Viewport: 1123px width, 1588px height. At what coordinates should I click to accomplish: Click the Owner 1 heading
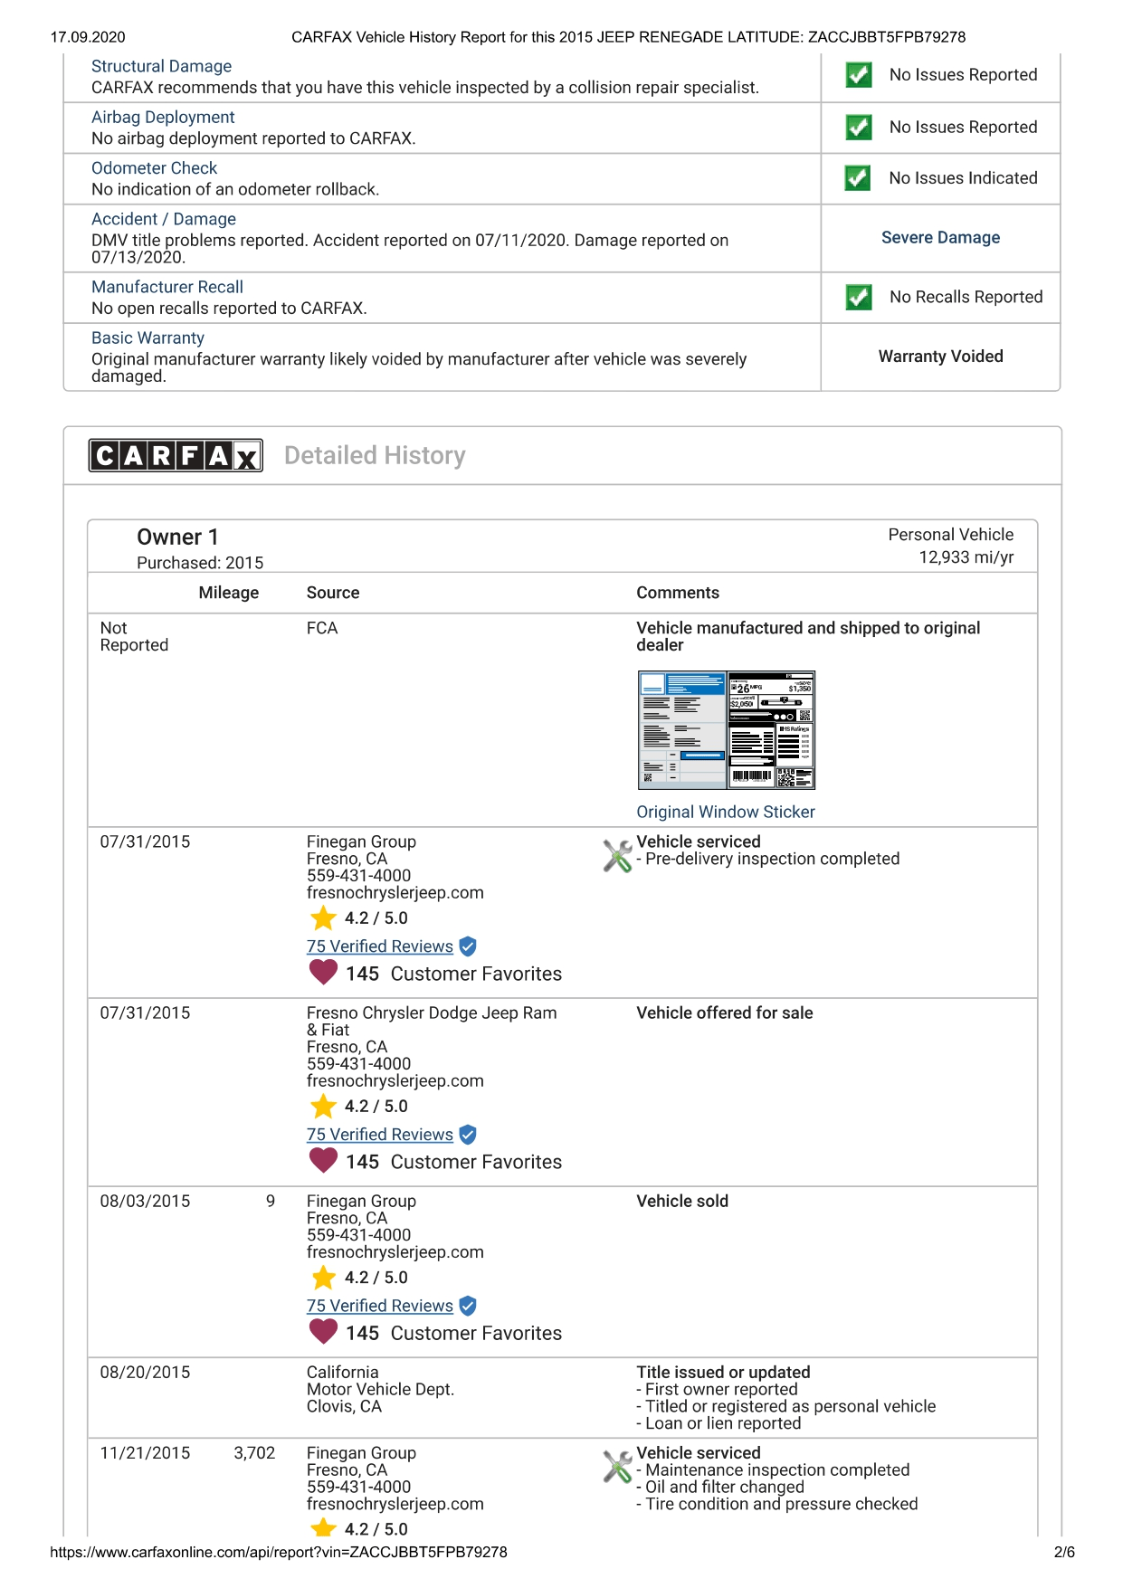pos(177,537)
